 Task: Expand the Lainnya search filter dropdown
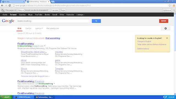point(39,28)
